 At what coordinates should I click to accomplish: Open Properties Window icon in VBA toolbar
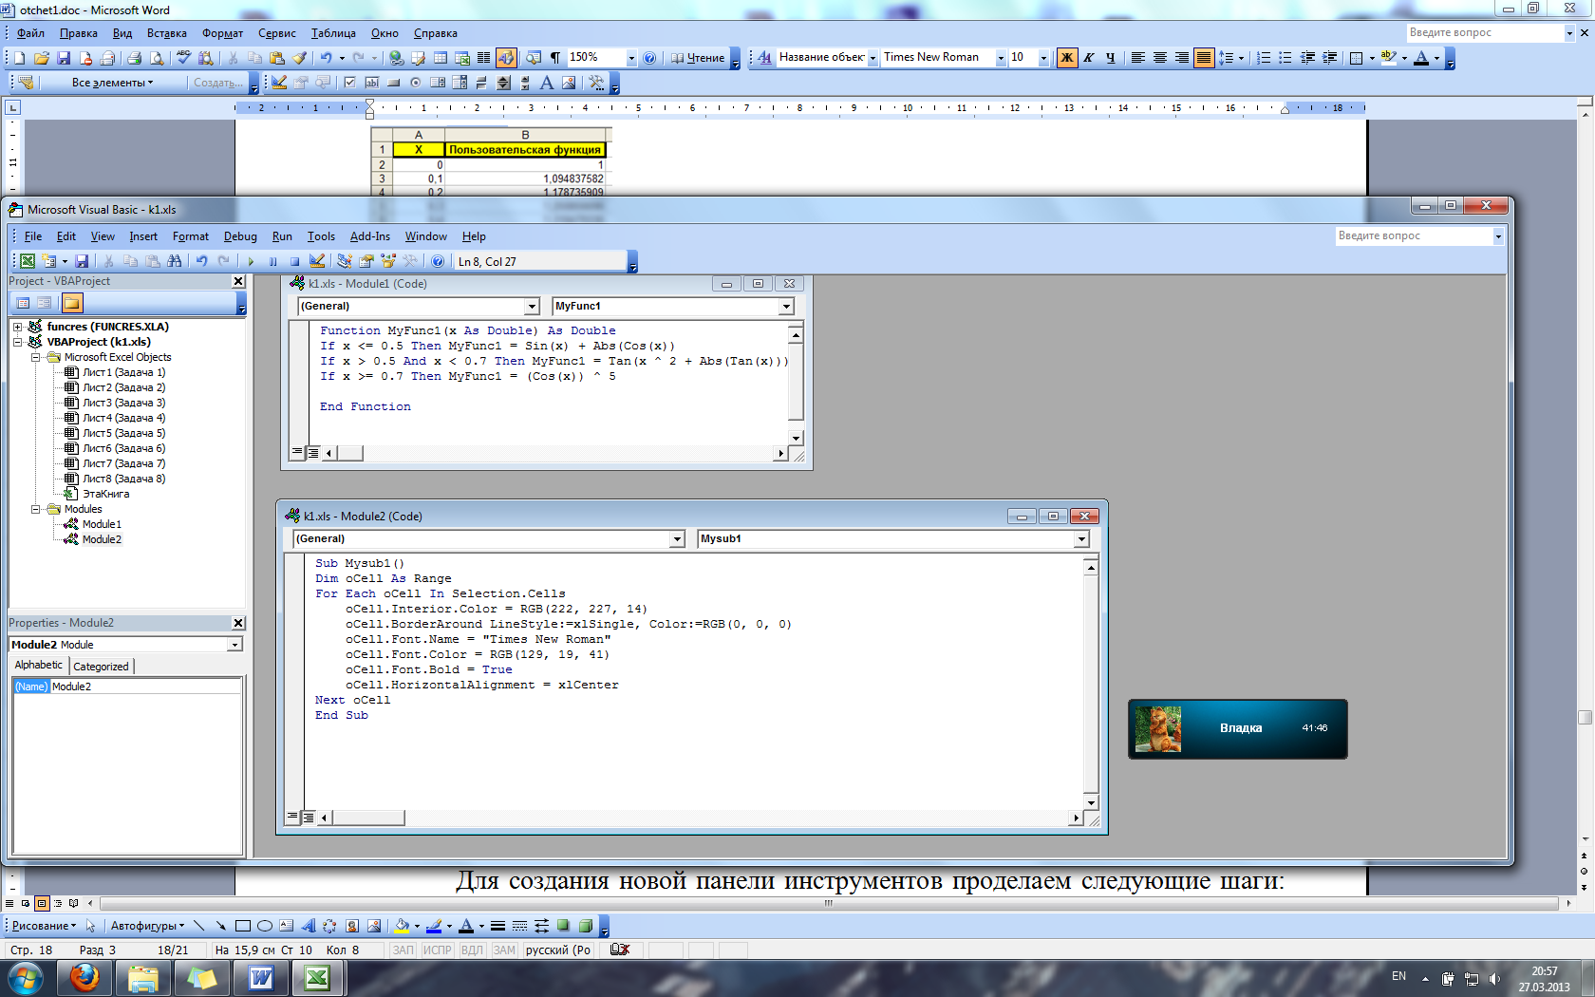point(366,261)
